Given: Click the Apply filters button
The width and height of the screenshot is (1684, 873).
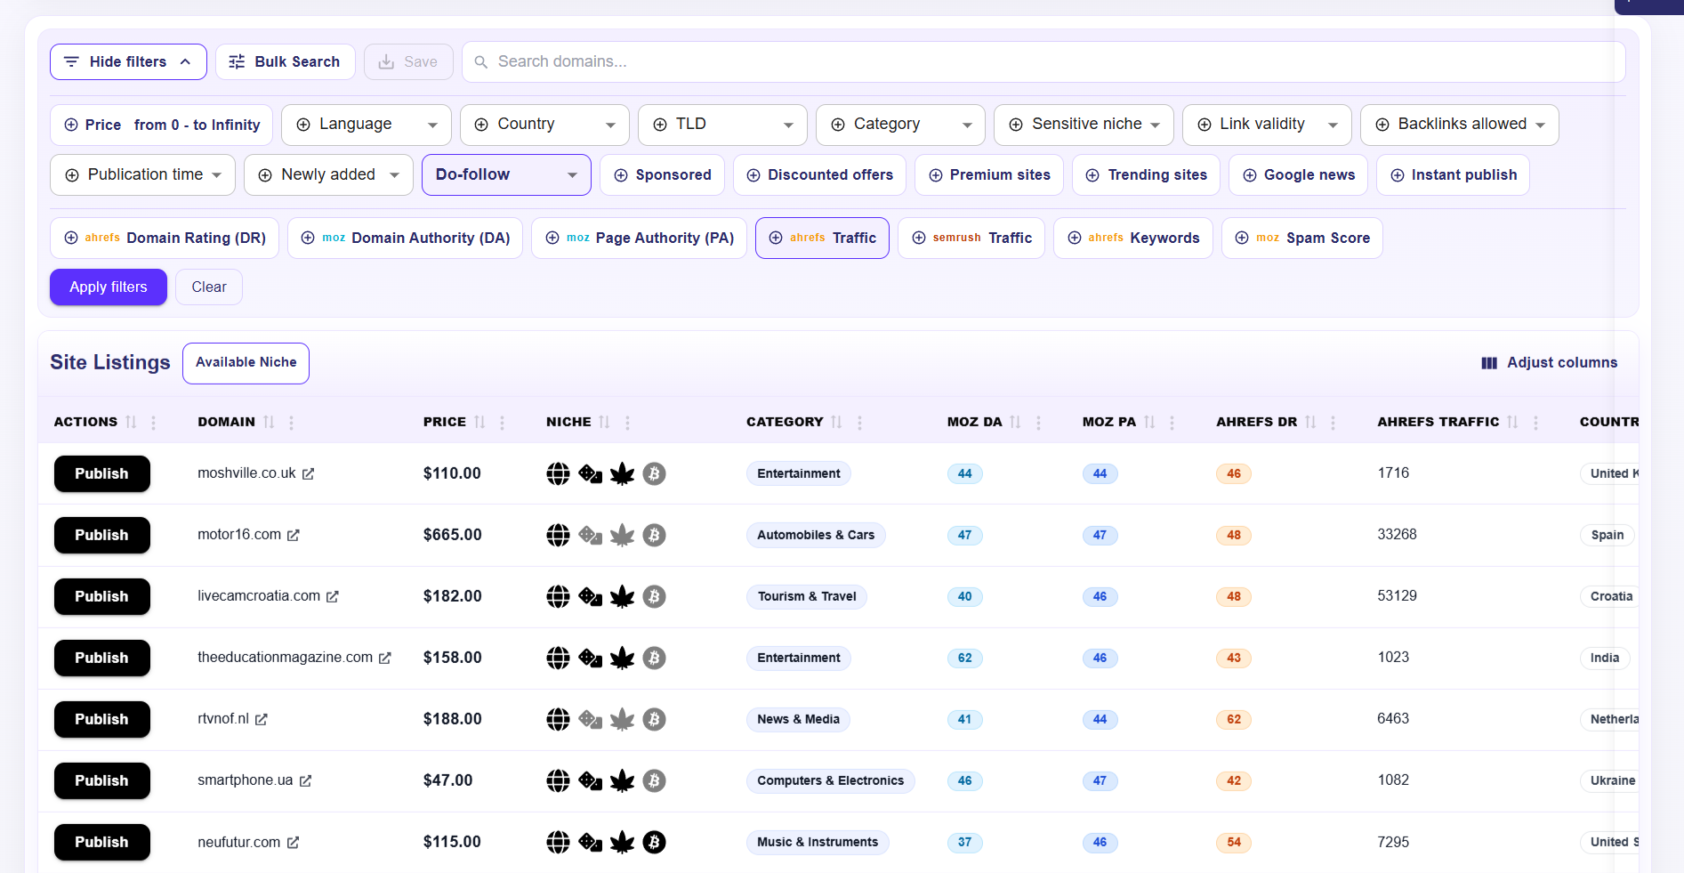Looking at the screenshot, I should [x=108, y=287].
